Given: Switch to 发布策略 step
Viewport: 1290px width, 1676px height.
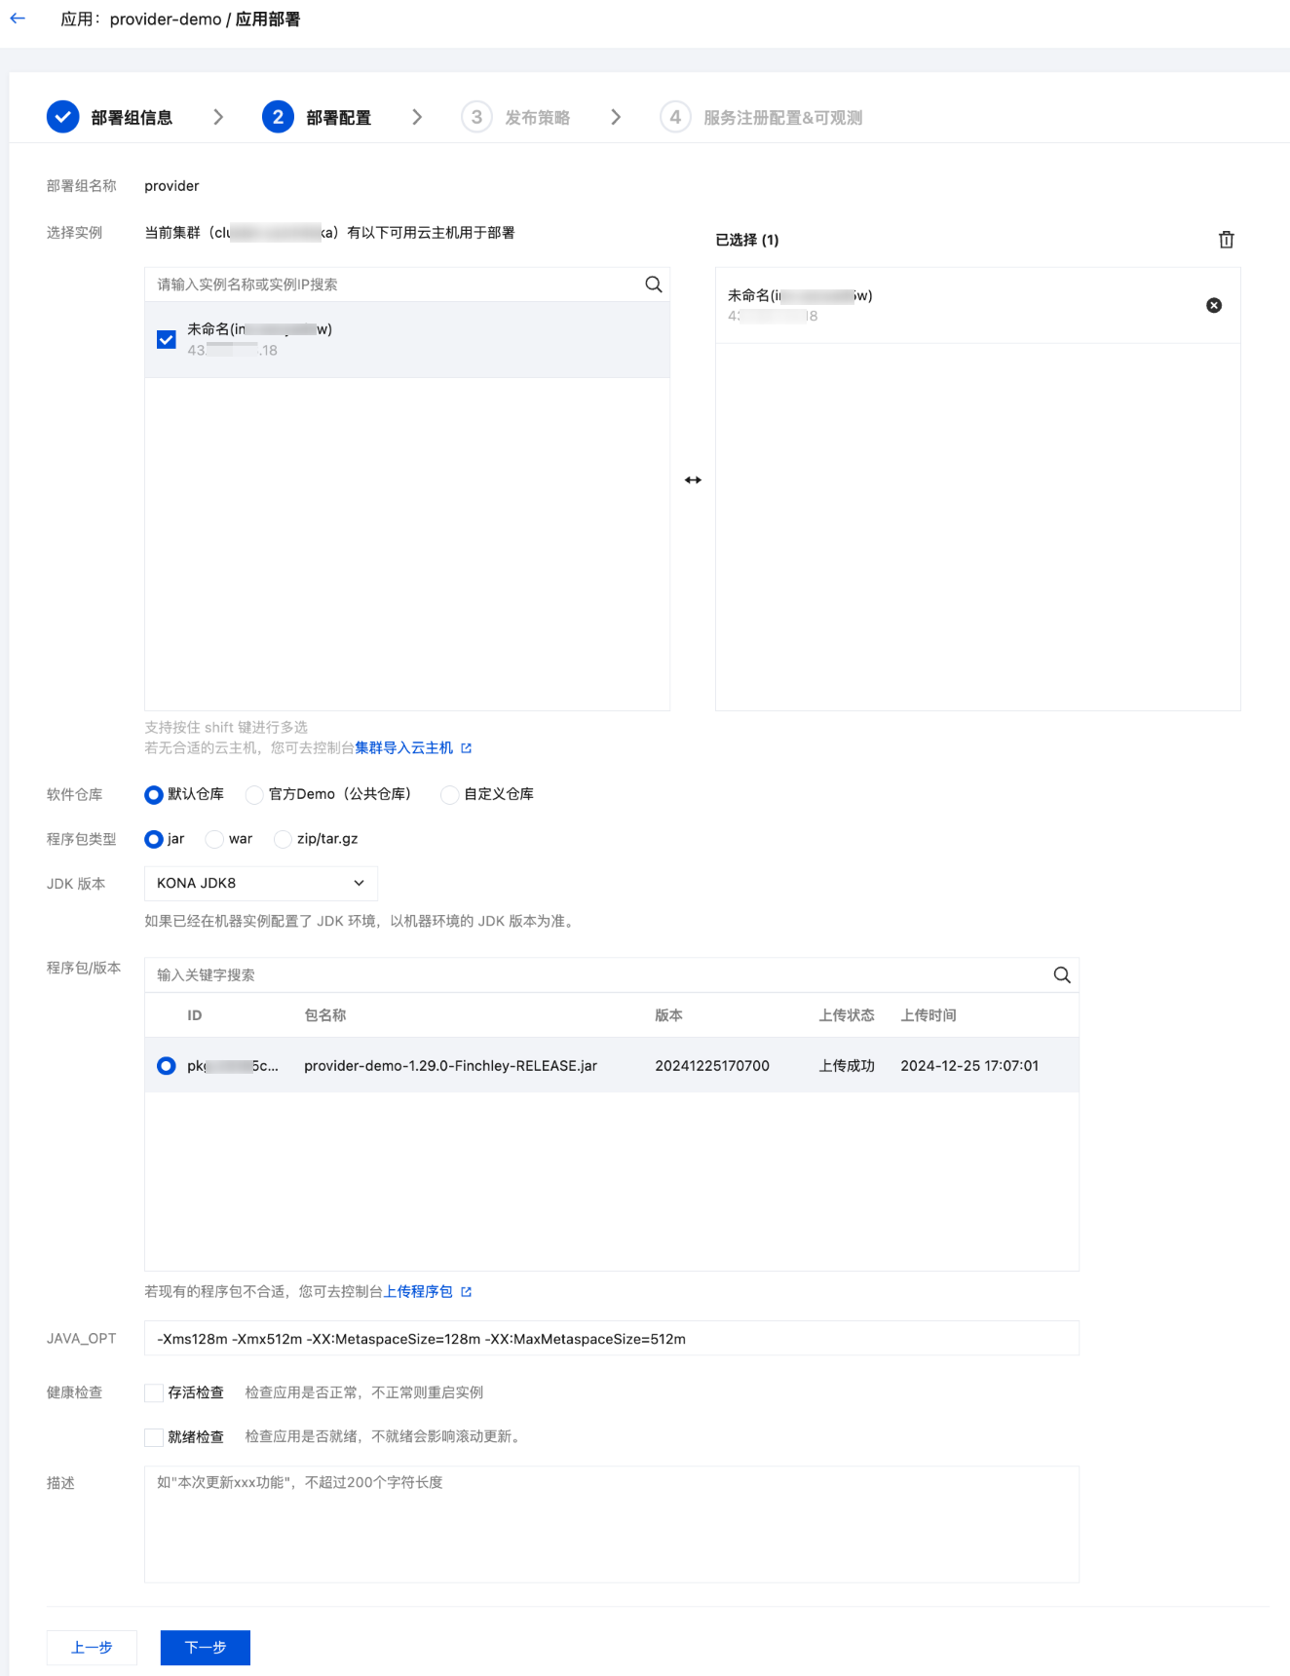Looking at the screenshot, I should (538, 118).
